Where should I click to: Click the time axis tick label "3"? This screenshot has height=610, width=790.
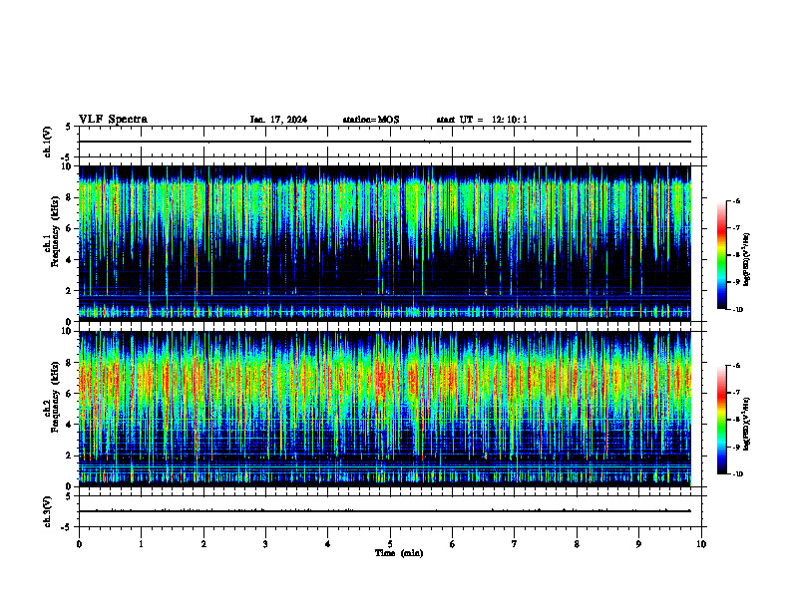[265, 544]
